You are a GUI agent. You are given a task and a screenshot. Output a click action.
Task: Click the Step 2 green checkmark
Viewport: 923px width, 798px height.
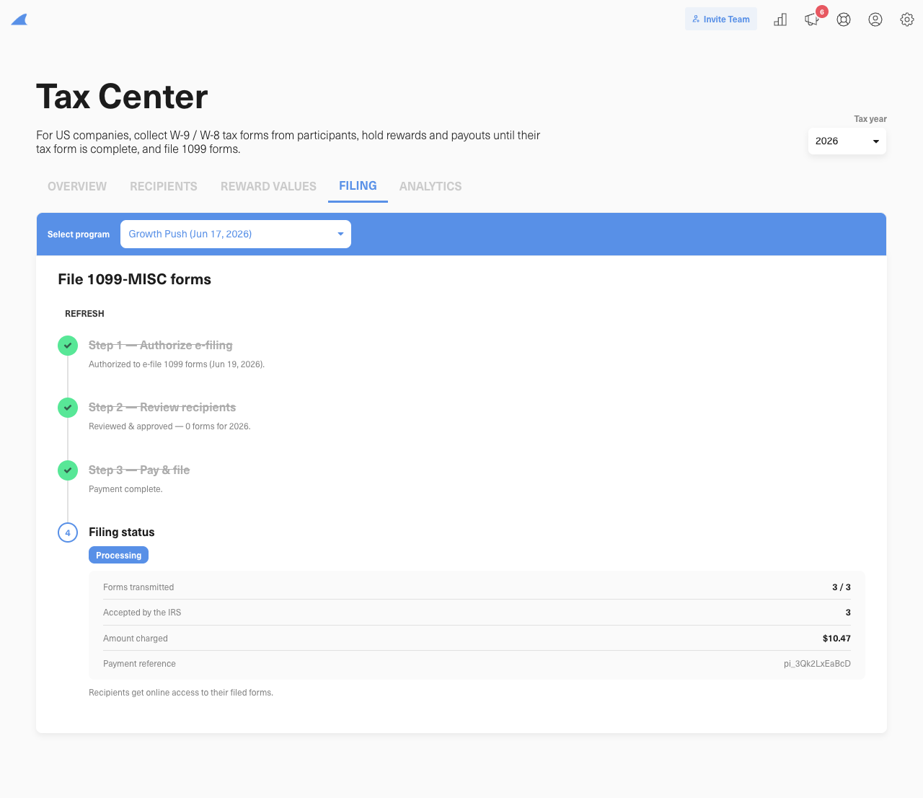[68, 408]
